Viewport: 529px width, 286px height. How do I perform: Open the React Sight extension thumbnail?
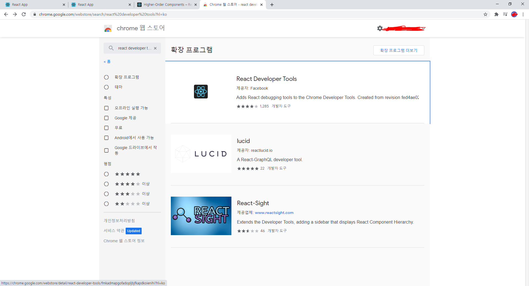click(201, 216)
